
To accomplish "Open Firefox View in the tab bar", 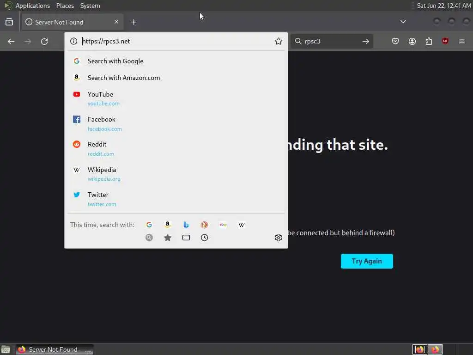I will 9,22.
